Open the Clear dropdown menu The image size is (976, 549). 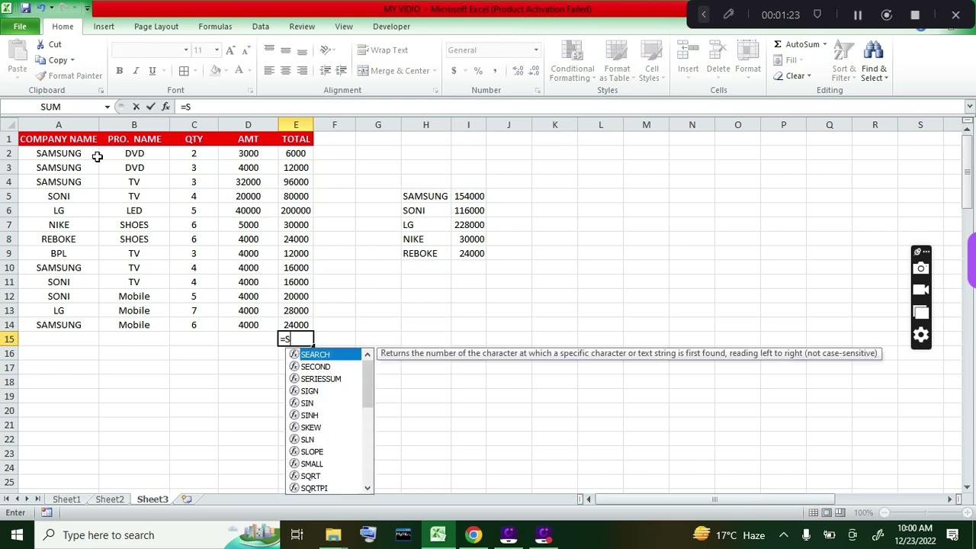[793, 75]
